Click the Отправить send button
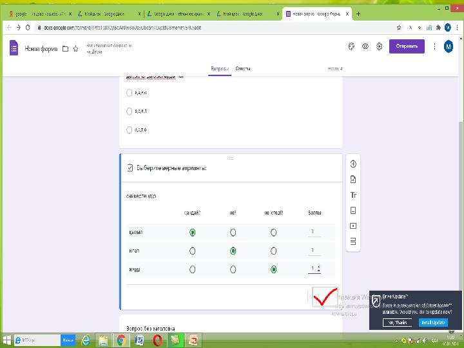Image resolution: width=464 pixels, height=348 pixels. 407,46
